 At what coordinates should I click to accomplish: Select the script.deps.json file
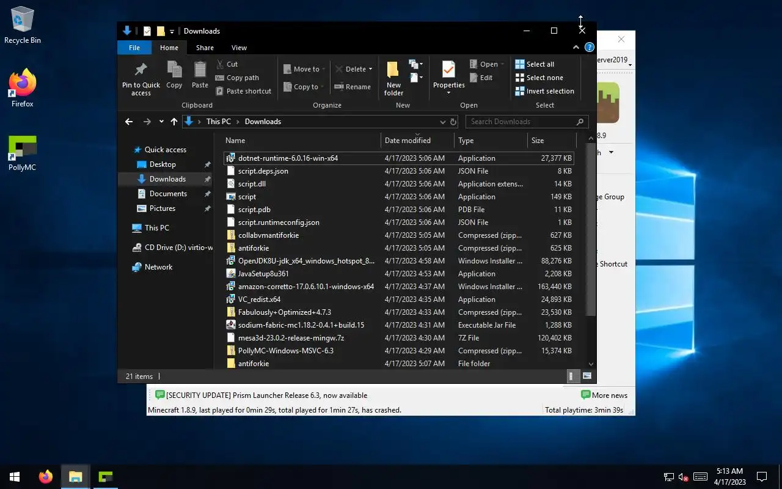click(398, 171)
